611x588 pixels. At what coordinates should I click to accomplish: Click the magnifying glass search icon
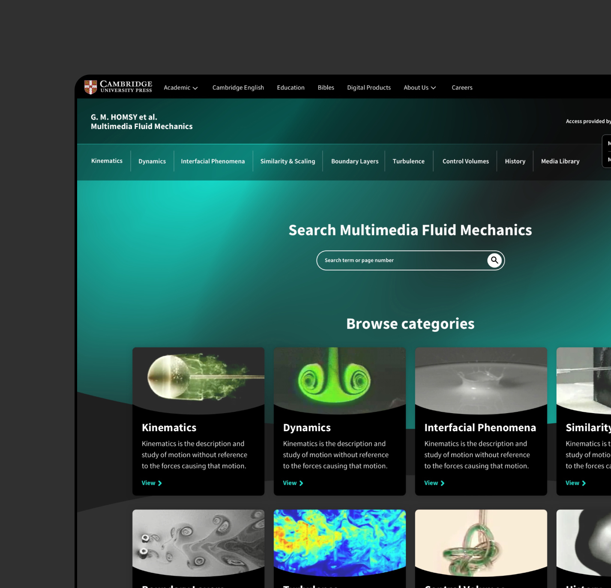point(494,260)
